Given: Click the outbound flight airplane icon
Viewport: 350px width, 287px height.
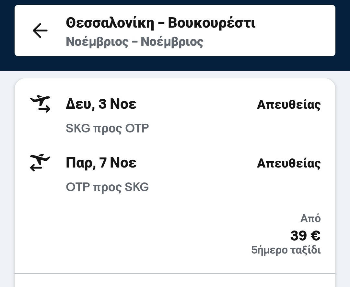Looking at the screenshot, I should coord(40,104).
